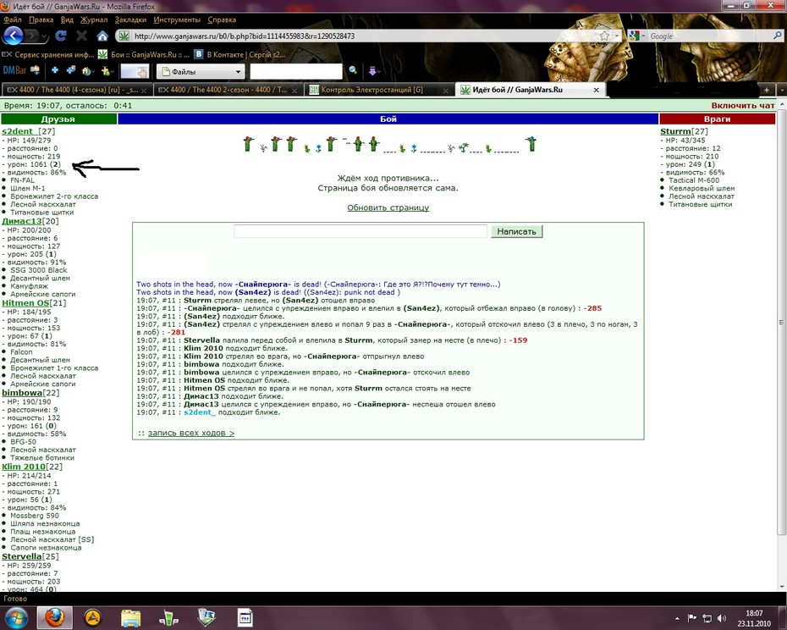Open the Вид menu
The width and height of the screenshot is (787, 630).
click(x=67, y=19)
